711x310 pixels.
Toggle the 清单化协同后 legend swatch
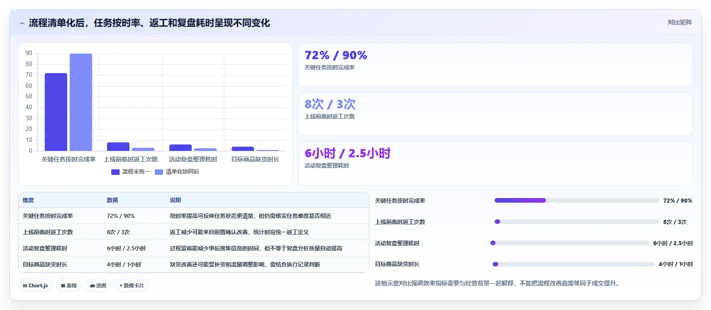[x=159, y=172]
